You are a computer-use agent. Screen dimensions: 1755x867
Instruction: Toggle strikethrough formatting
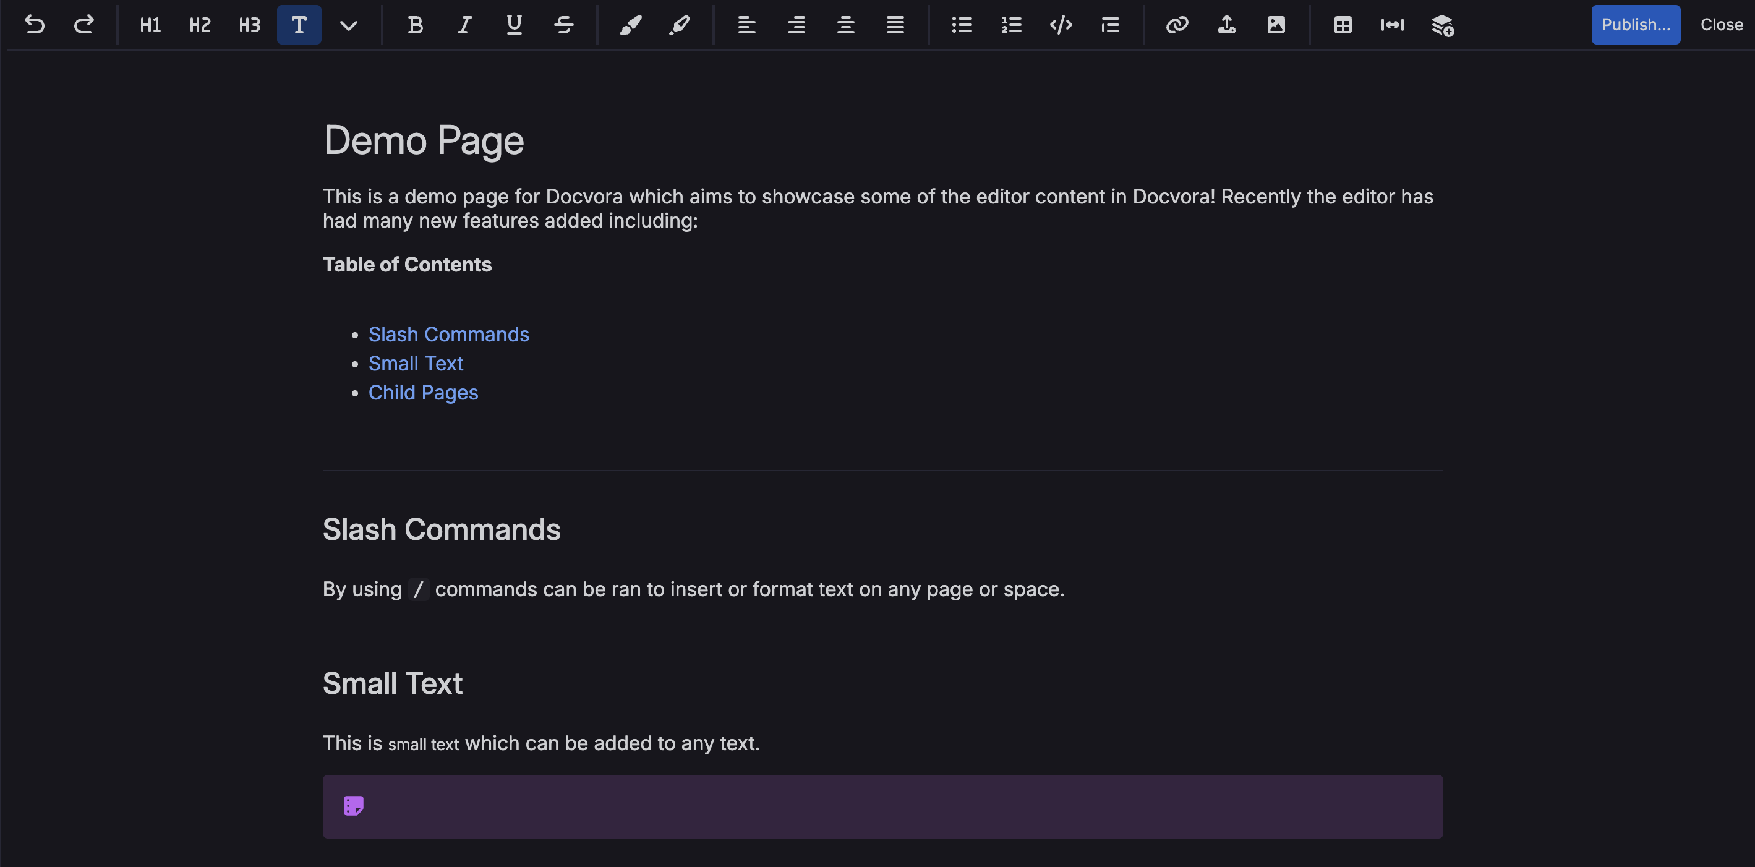pos(564,25)
